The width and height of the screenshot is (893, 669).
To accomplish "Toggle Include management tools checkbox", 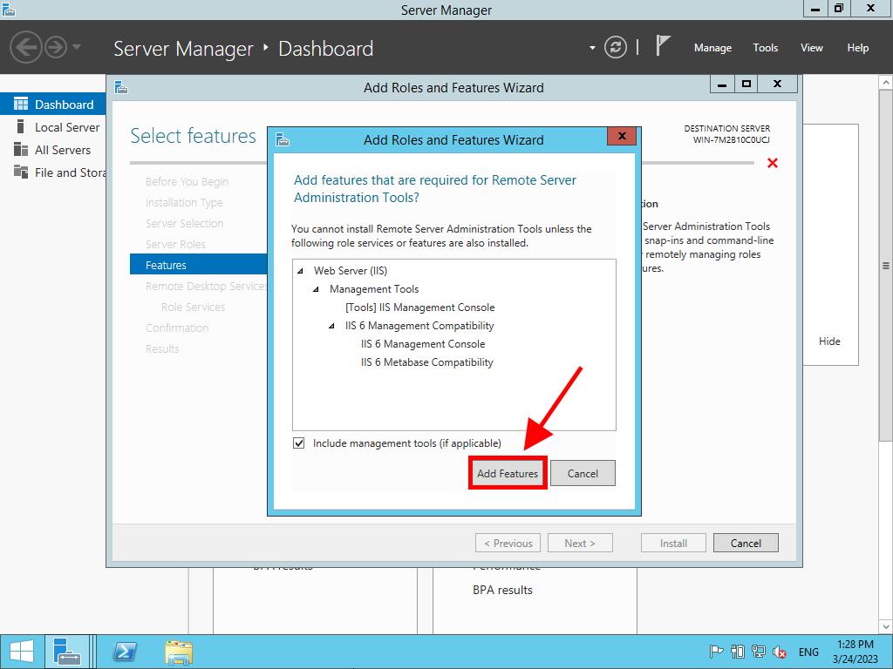I will point(298,443).
